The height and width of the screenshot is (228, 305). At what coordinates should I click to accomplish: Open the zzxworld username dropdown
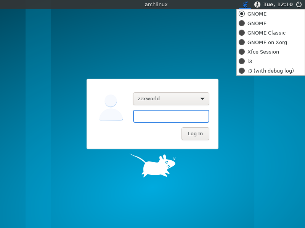click(171, 98)
